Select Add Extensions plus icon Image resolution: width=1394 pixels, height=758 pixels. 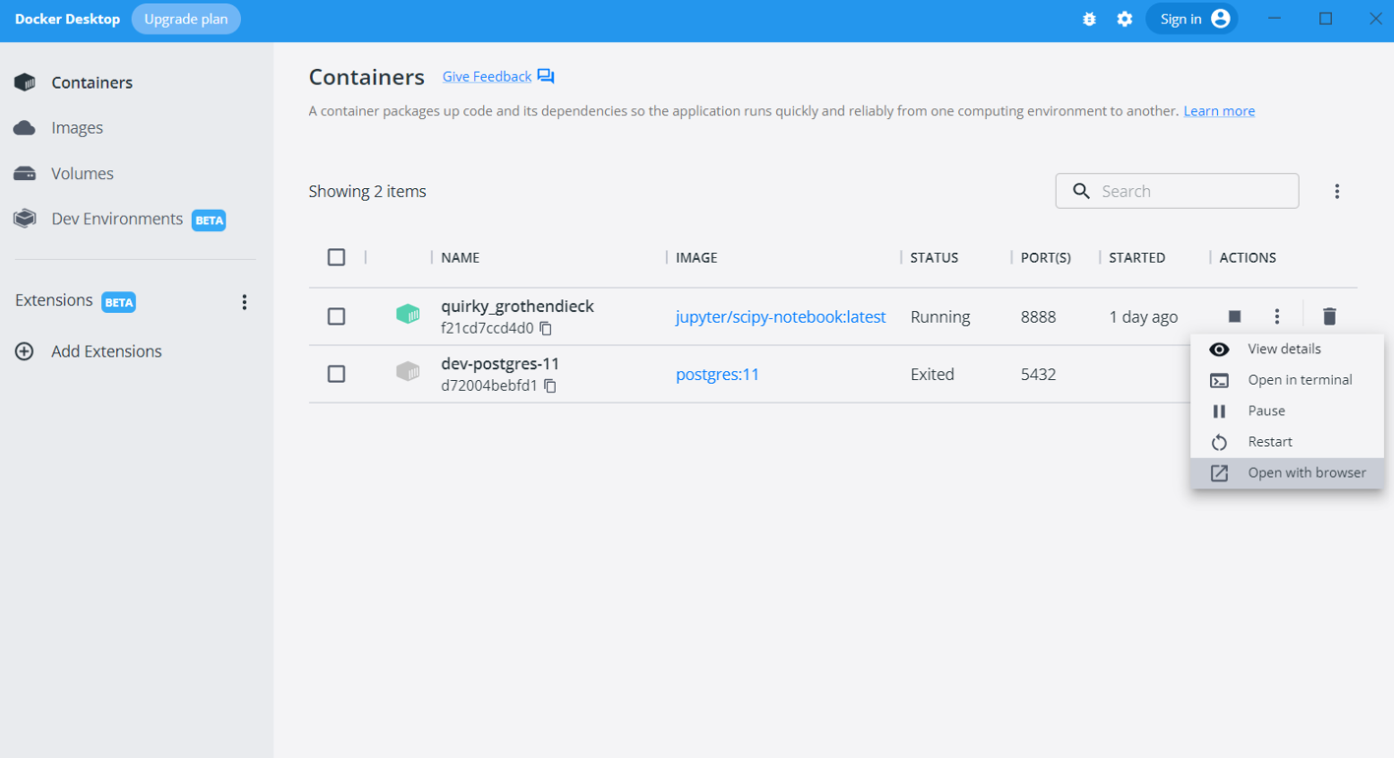[24, 350]
